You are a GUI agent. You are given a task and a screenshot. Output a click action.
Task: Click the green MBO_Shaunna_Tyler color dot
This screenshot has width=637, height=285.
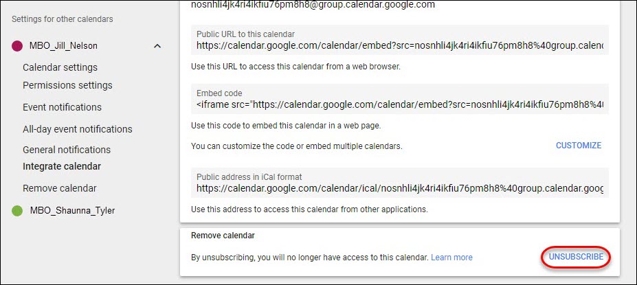[17, 210]
